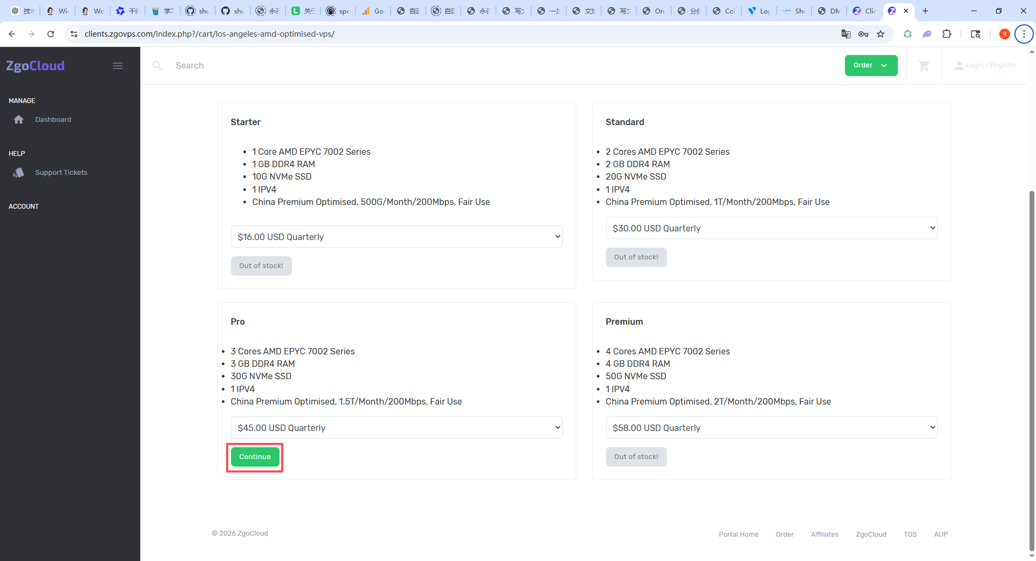This screenshot has height=561, width=1036.
Task: Click the '© 2026 ZgoCloud' copyright text
Action: click(x=240, y=533)
